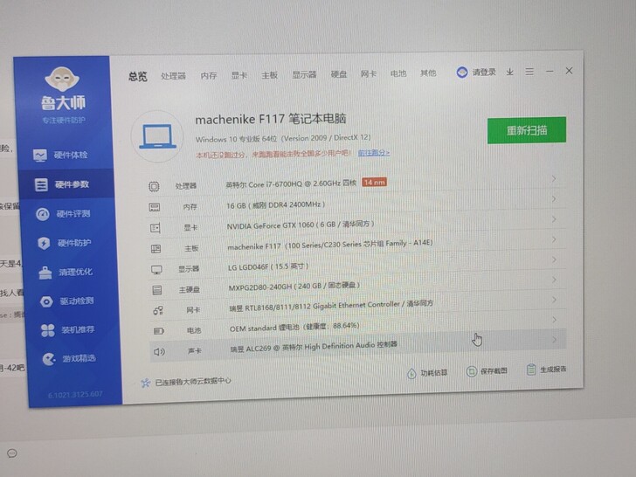Viewport: 636px width, 477px height.
Task: Click 瑞昱 ALC269 audio text
Action: [314, 347]
